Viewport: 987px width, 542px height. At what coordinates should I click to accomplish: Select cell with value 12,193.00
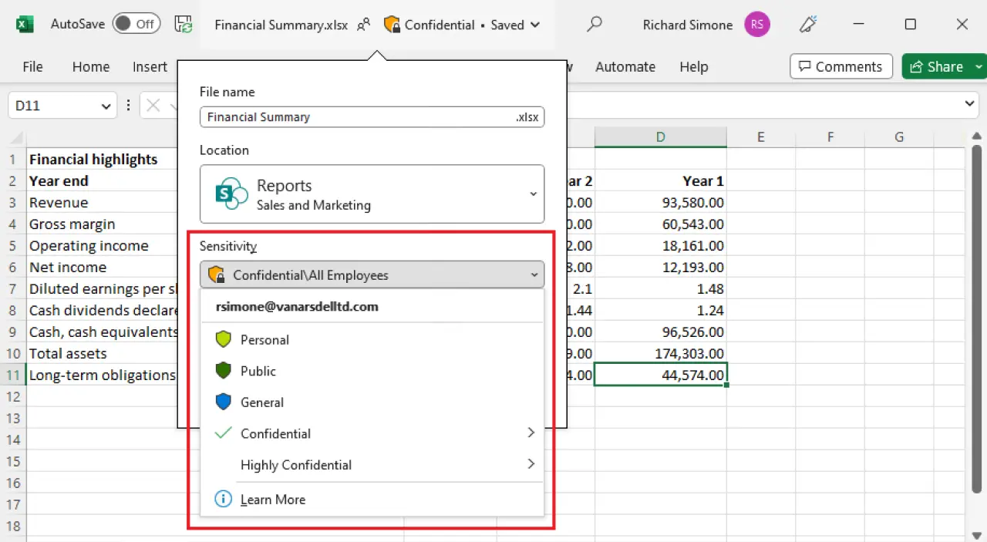661,268
